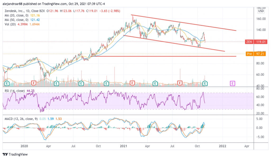271x159 pixels.
Task: Click the high value H123.06
Action: point(66,11)
